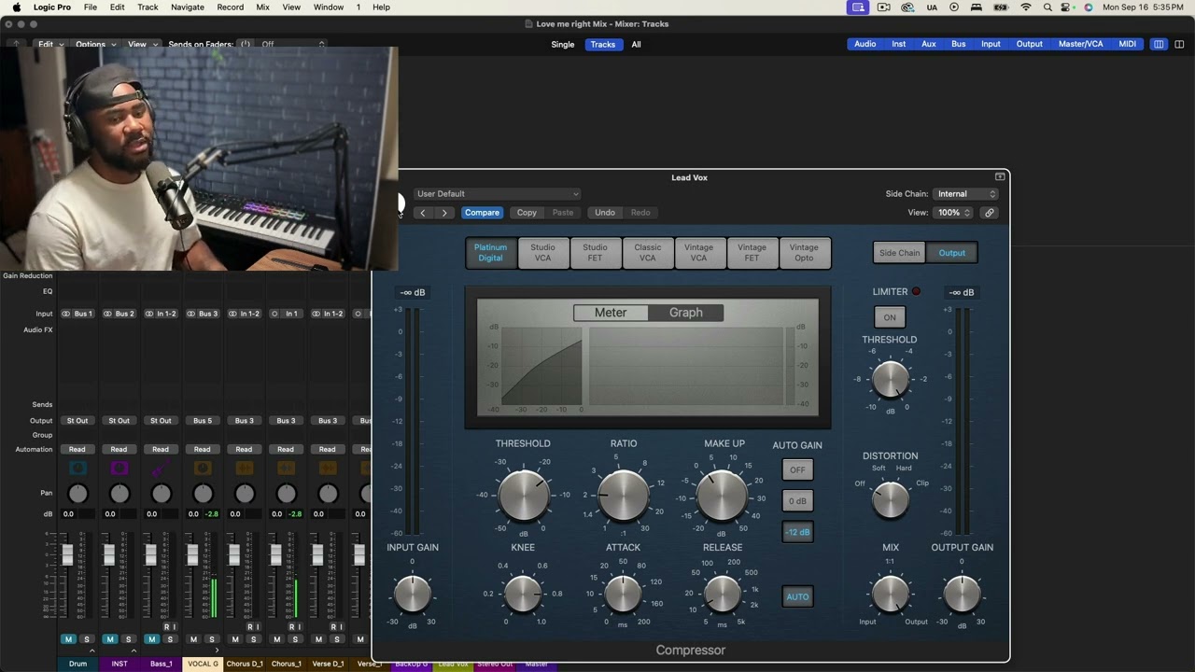Viewport: 1195px width, 672px height.
Task: Open the Apple menu
Action: (16, 7)
